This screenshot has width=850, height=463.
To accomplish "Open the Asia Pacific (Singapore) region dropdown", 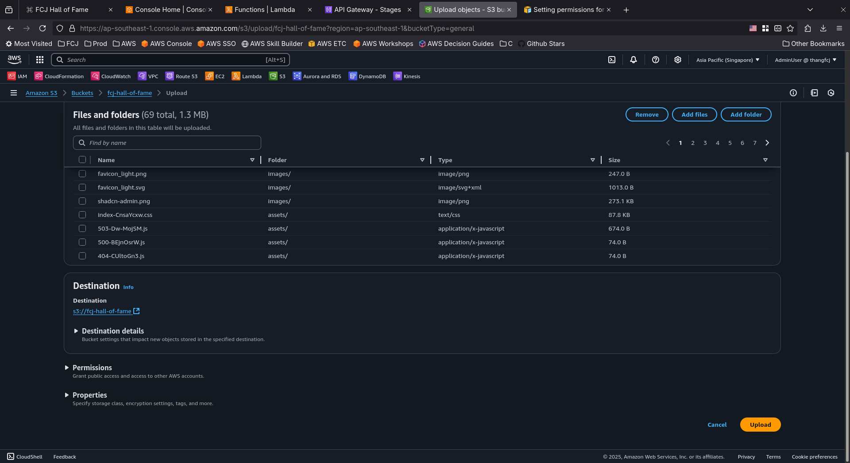I will (x=728, y=60).
